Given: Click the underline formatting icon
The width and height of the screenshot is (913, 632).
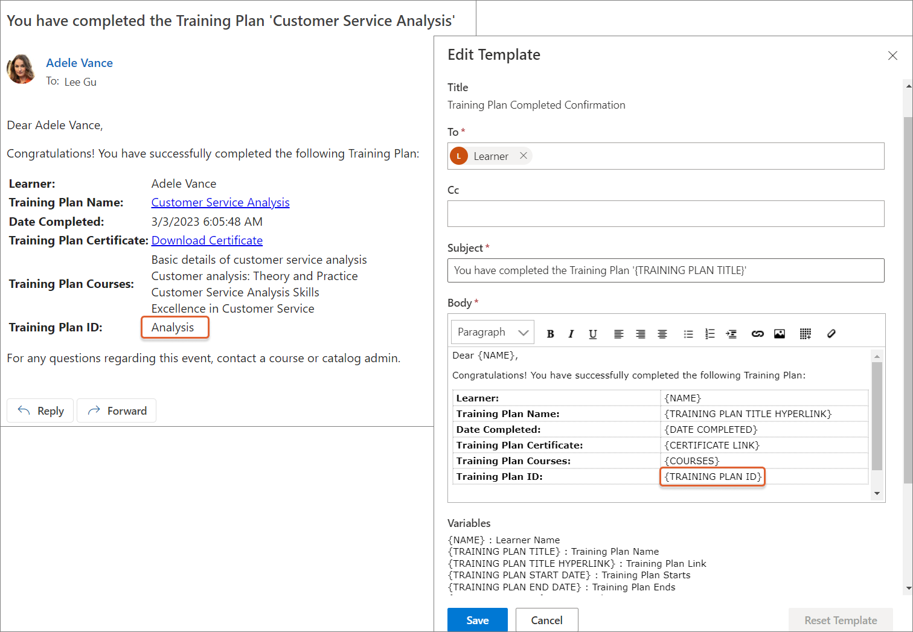Looking at the screenshot, I should [592, 334].
